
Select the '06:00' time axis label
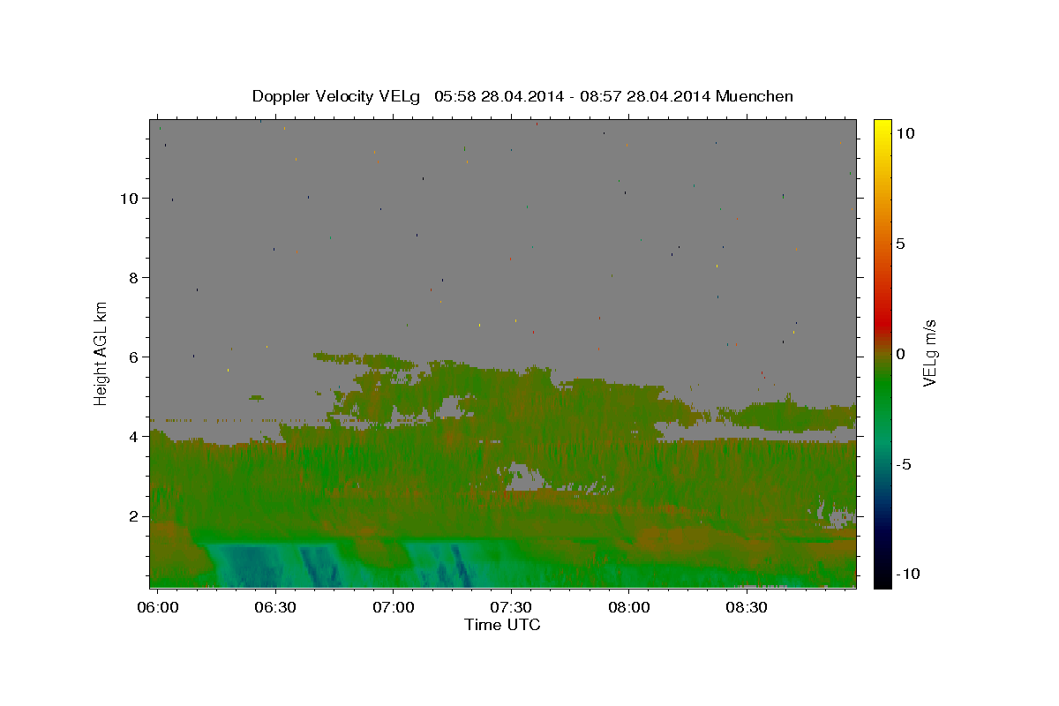(x=159, y=607)
